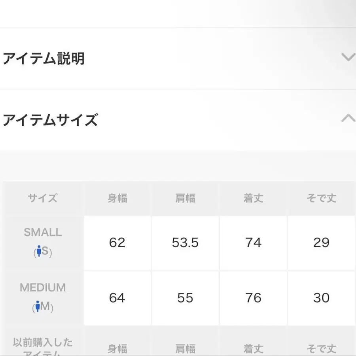The width and height of the screenshot is (356, 356).
Task: Click blue person icon beside M size
Action: pyautogui.click(x=38, y=306)
